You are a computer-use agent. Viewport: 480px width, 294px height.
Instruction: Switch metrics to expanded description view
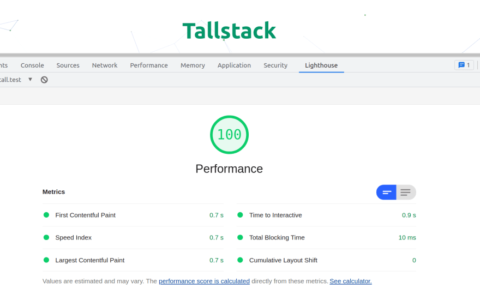pyautogui.click(x=406, y=193)
